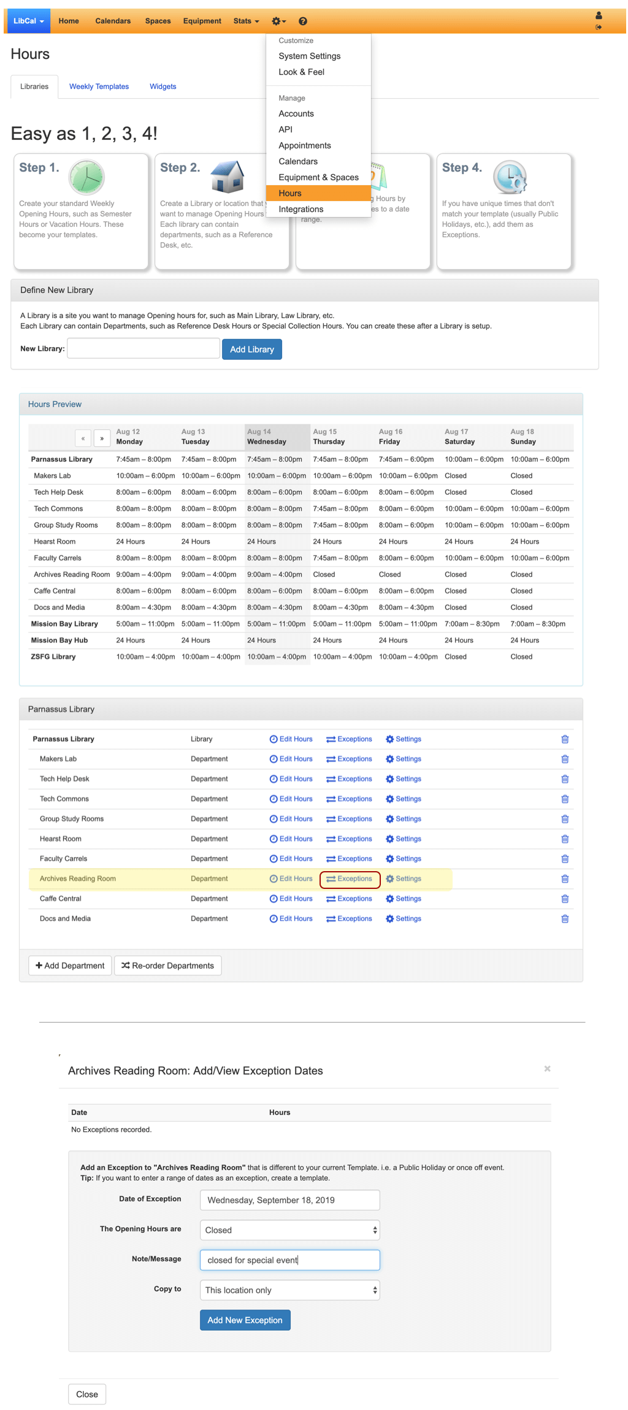This screenshot has width=628, height=1410.
Task: Open Edit Hours for Tech Help Desk
Action: 291,779
